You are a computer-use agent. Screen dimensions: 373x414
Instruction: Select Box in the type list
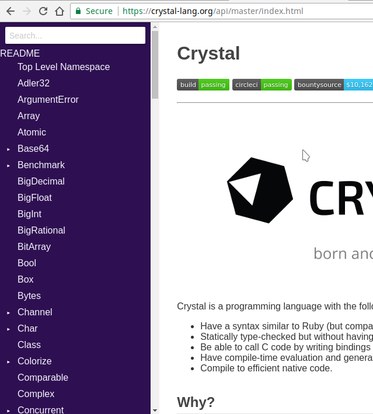(x=25, y=280)
